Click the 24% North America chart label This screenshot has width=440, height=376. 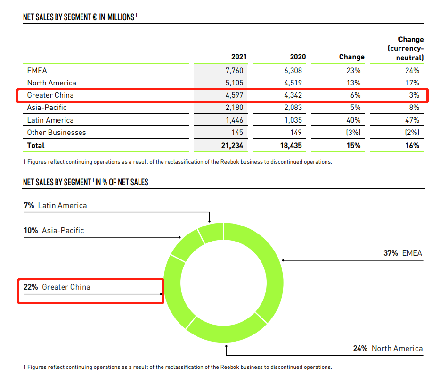click(x=388, y=349)
